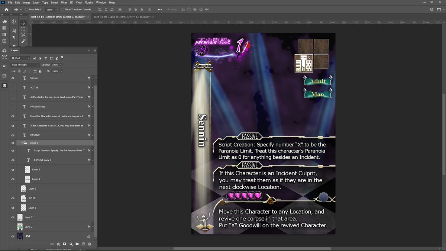Open the Gradients panel icon

click(4, 35)
